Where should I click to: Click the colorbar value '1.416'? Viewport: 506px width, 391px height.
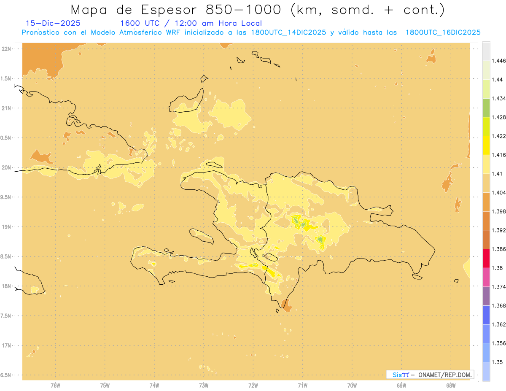(499, 155)
